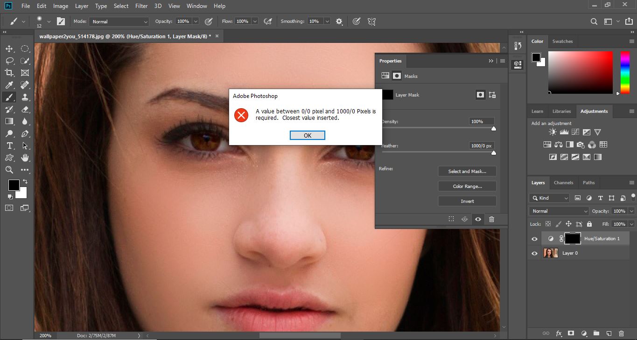Toggle mask visibility eye in Properties panel
Screen dimensions: 637x340
478,219
